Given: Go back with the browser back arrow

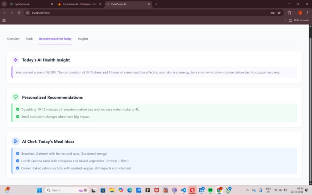Looking at the screenshot, I should tap(5, 13).
